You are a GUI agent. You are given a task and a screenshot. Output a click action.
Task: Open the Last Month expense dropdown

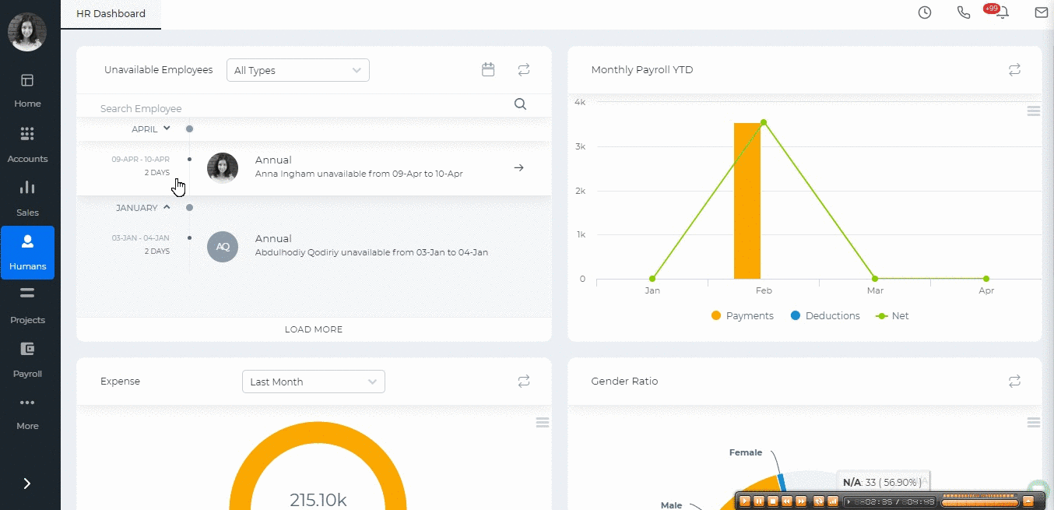[313, 382]
